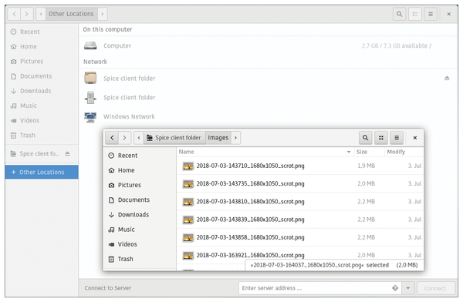The width and height of the screenshot is (463, 302).
Task: Click the right path-scroll arrow after Other Locations
Action: pos(103,14)
